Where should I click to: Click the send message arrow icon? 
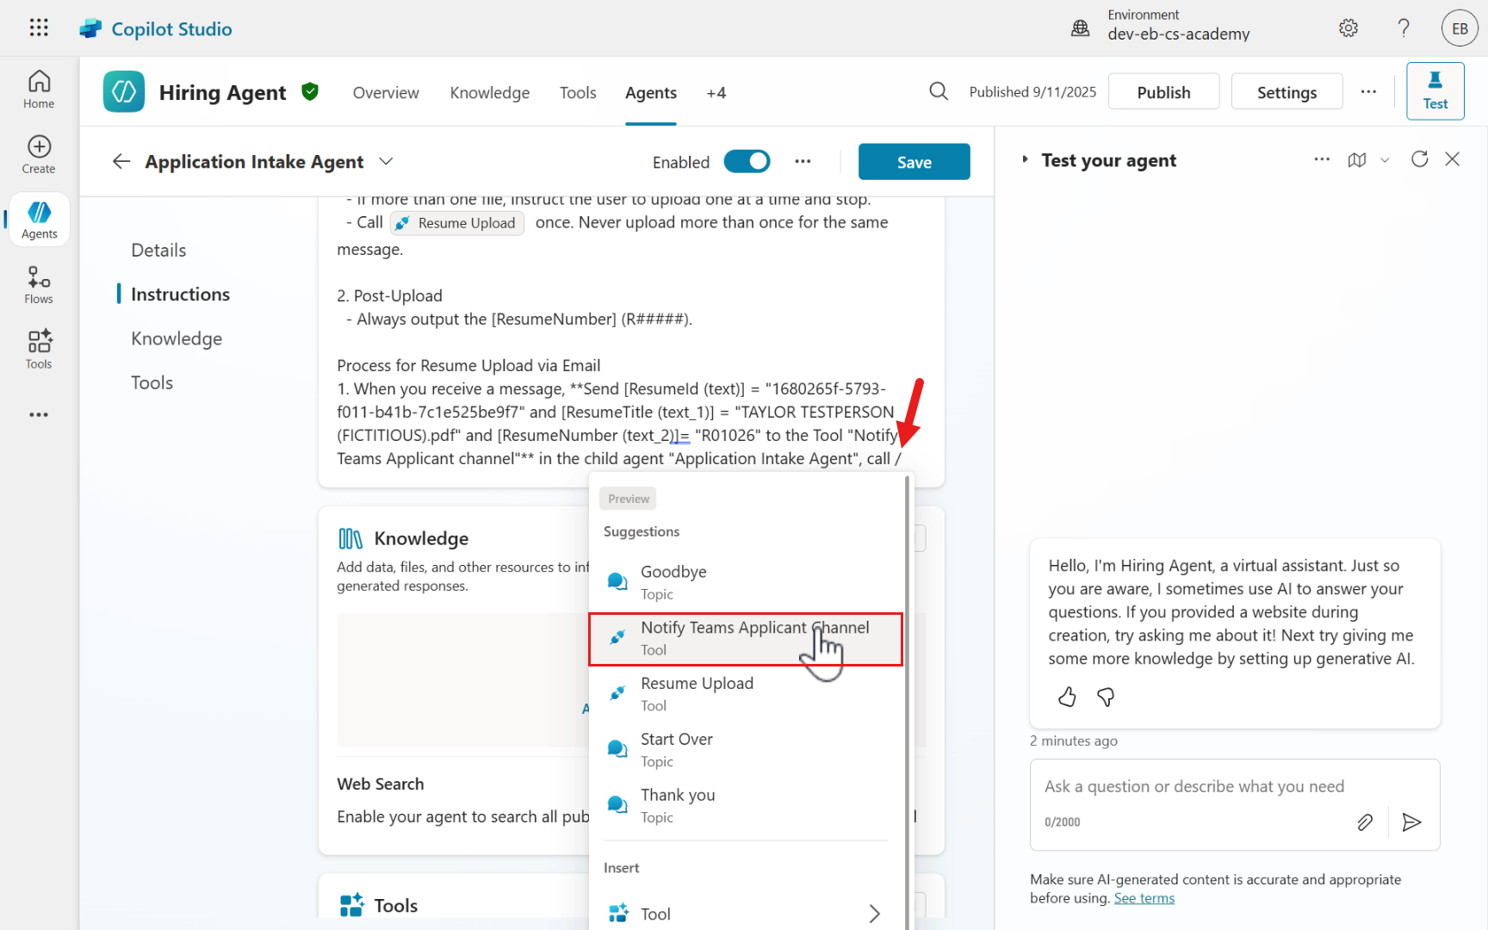[x=1411, y=822]
